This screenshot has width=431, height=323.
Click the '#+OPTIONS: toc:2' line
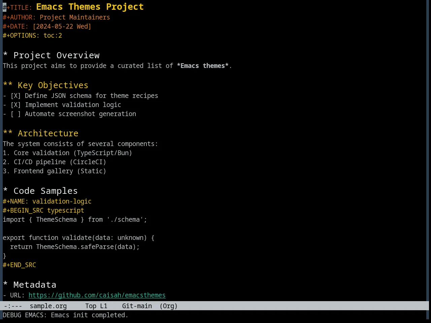click(x=32, y=36)
